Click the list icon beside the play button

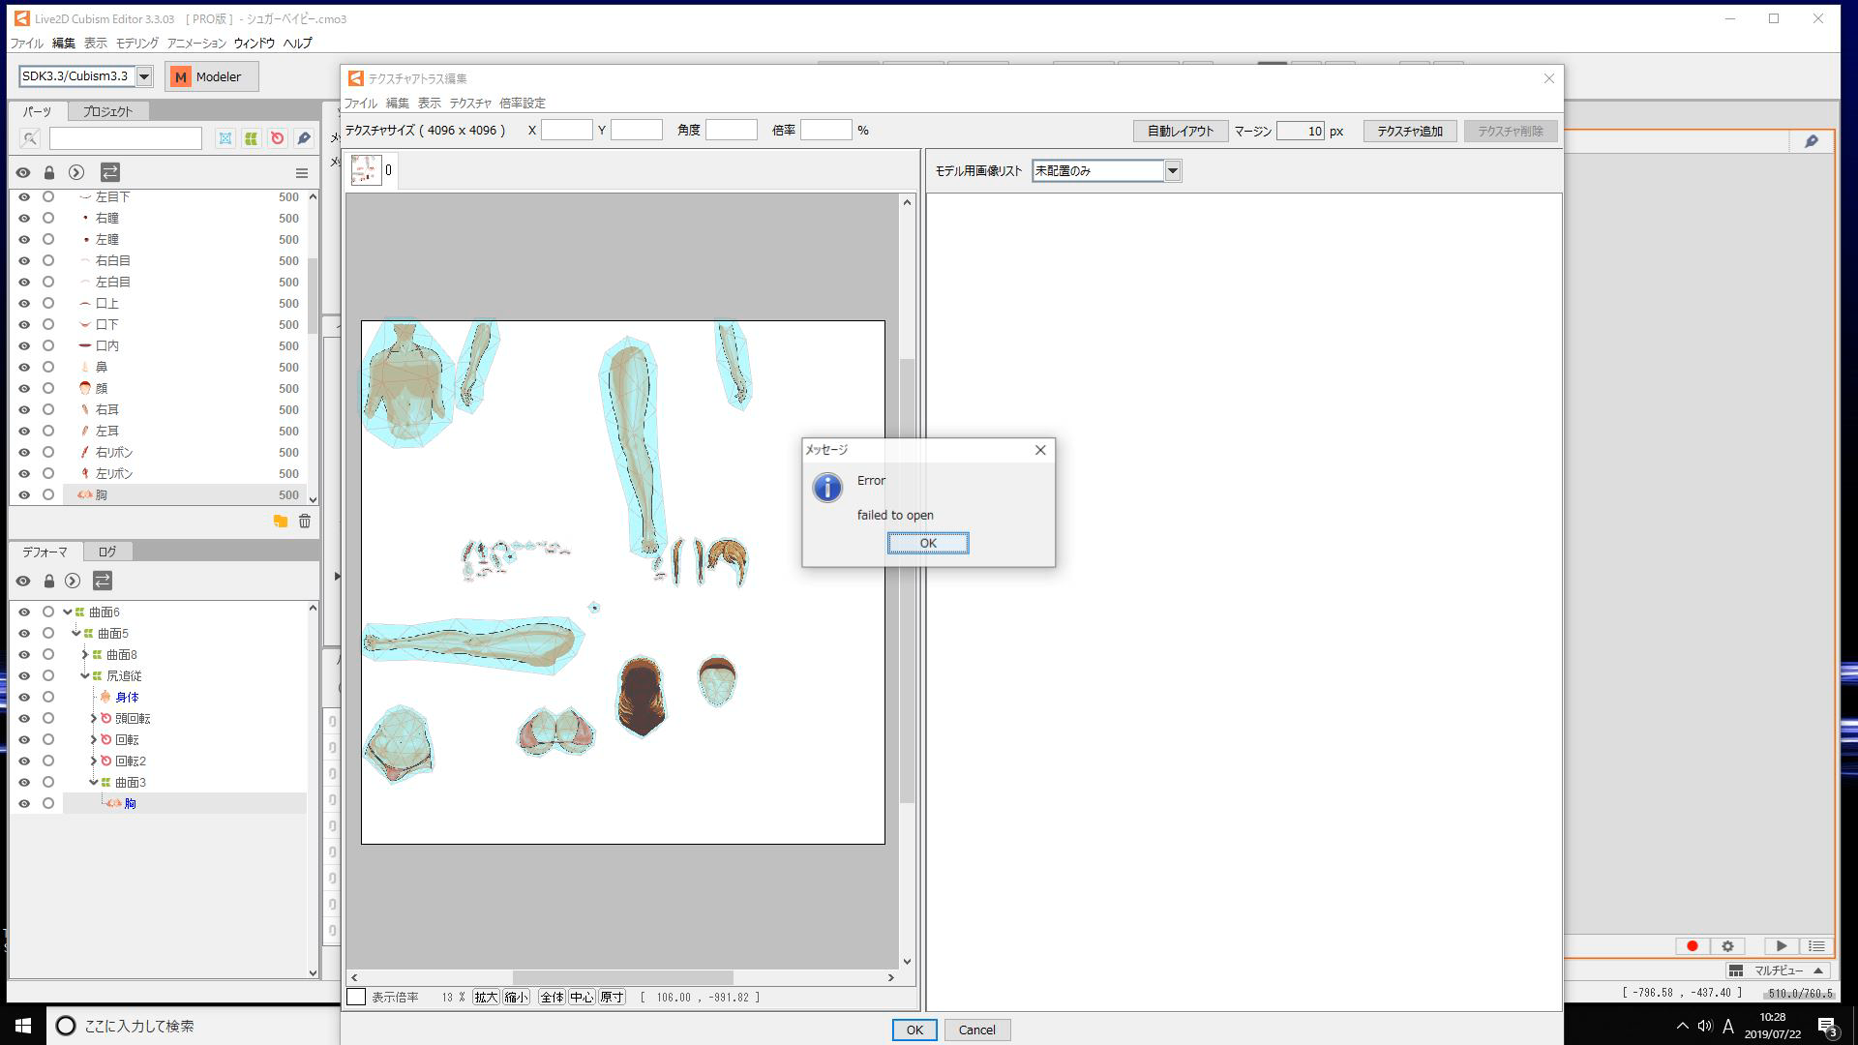tap(1816, 946)
